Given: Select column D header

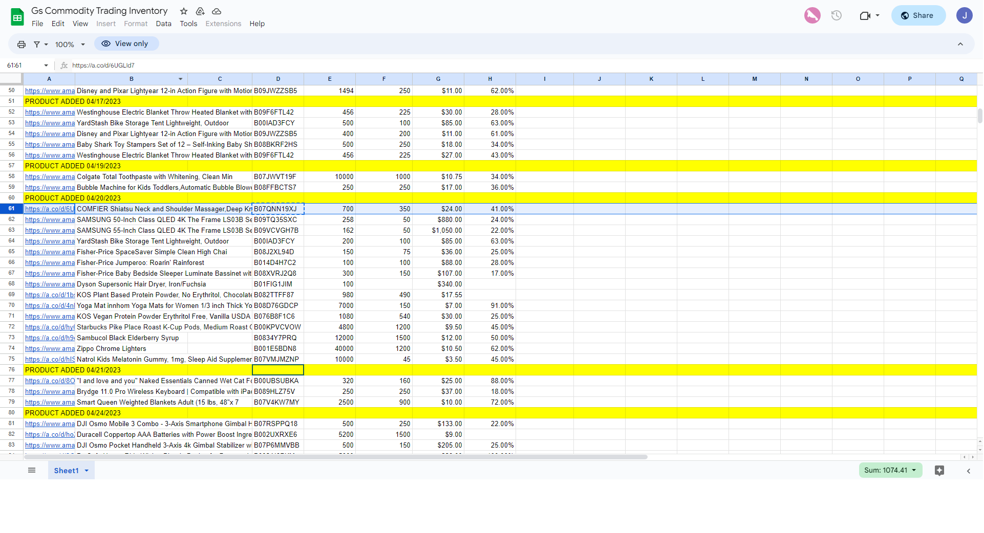Looking at the screenshot, I should pos(278,79).
